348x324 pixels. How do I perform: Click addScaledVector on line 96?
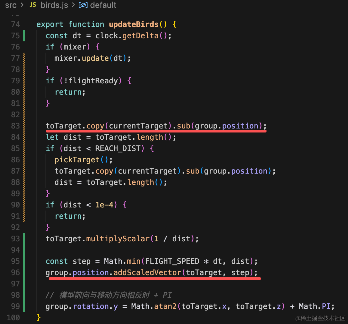point(147,273)
